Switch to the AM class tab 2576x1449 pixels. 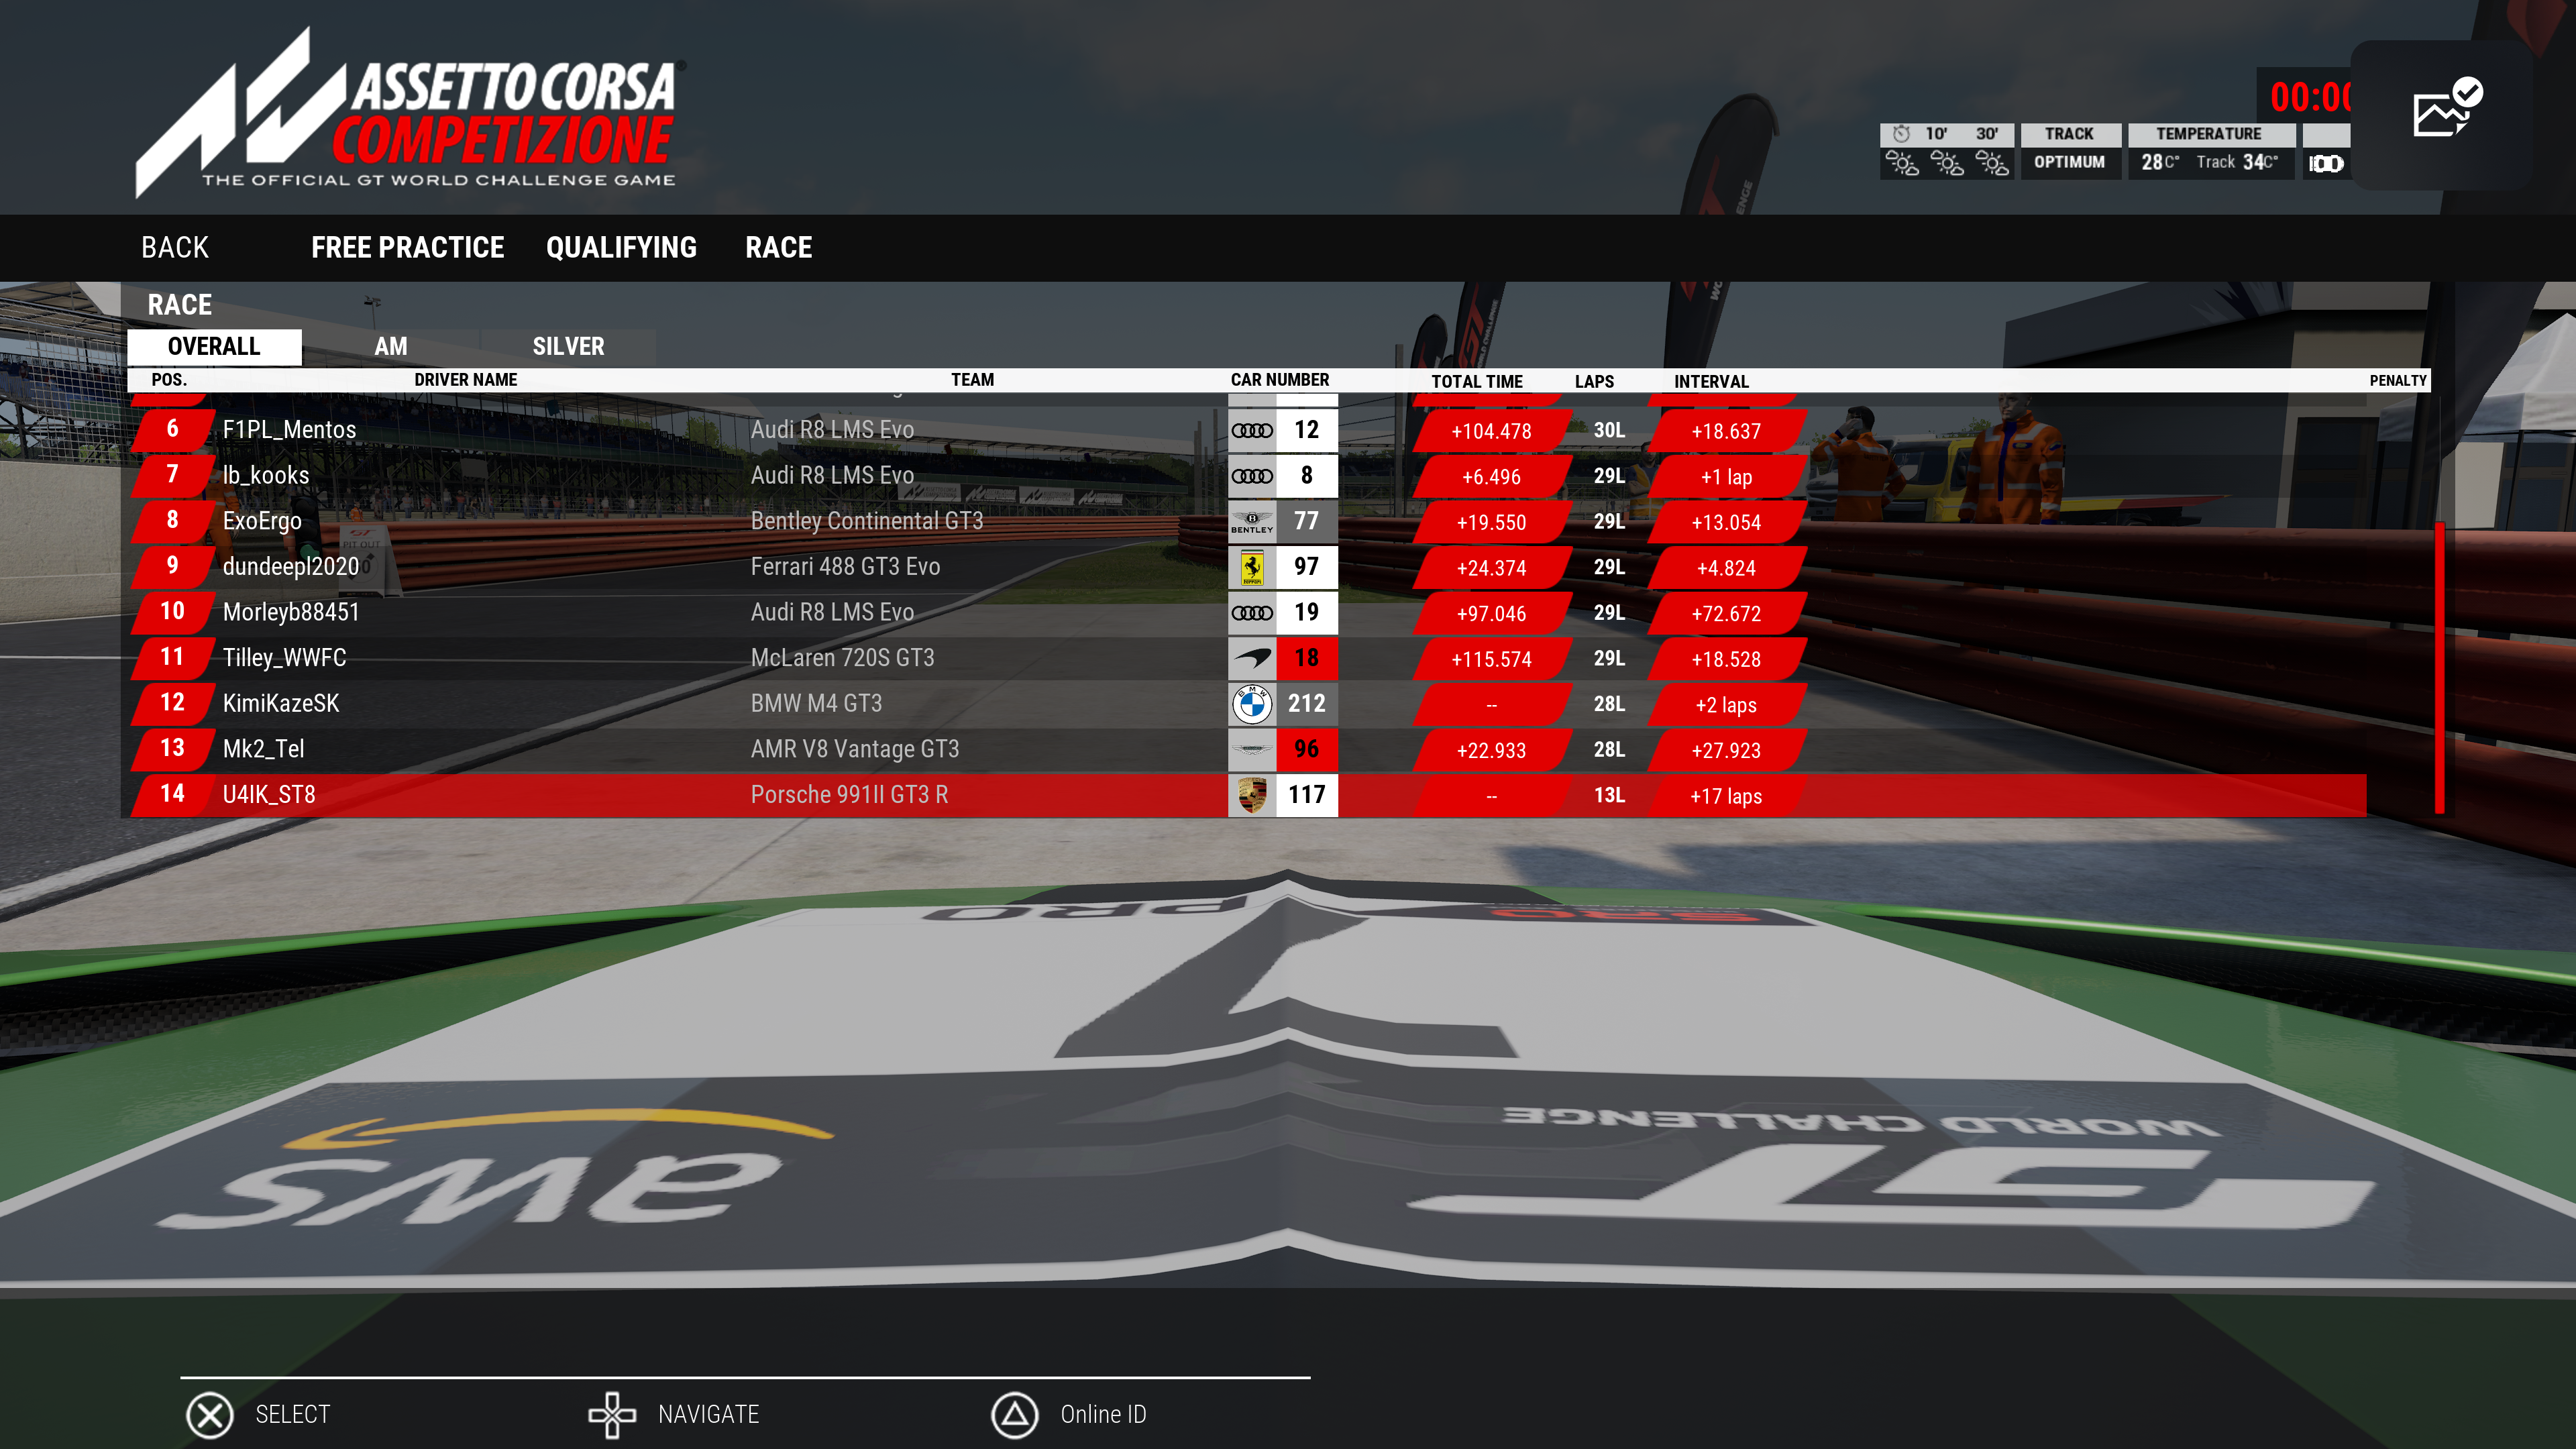(391, 347)
